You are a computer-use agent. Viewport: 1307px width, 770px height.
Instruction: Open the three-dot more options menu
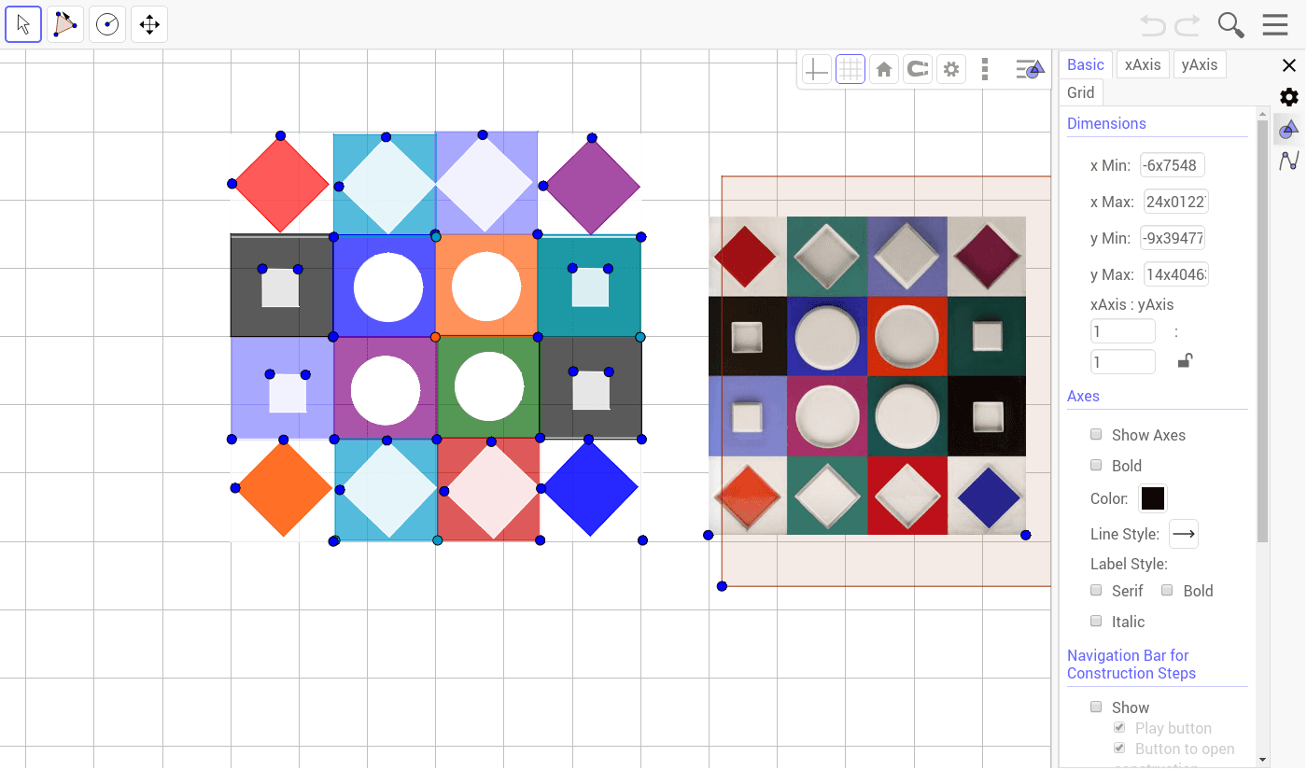click(985, 69)
